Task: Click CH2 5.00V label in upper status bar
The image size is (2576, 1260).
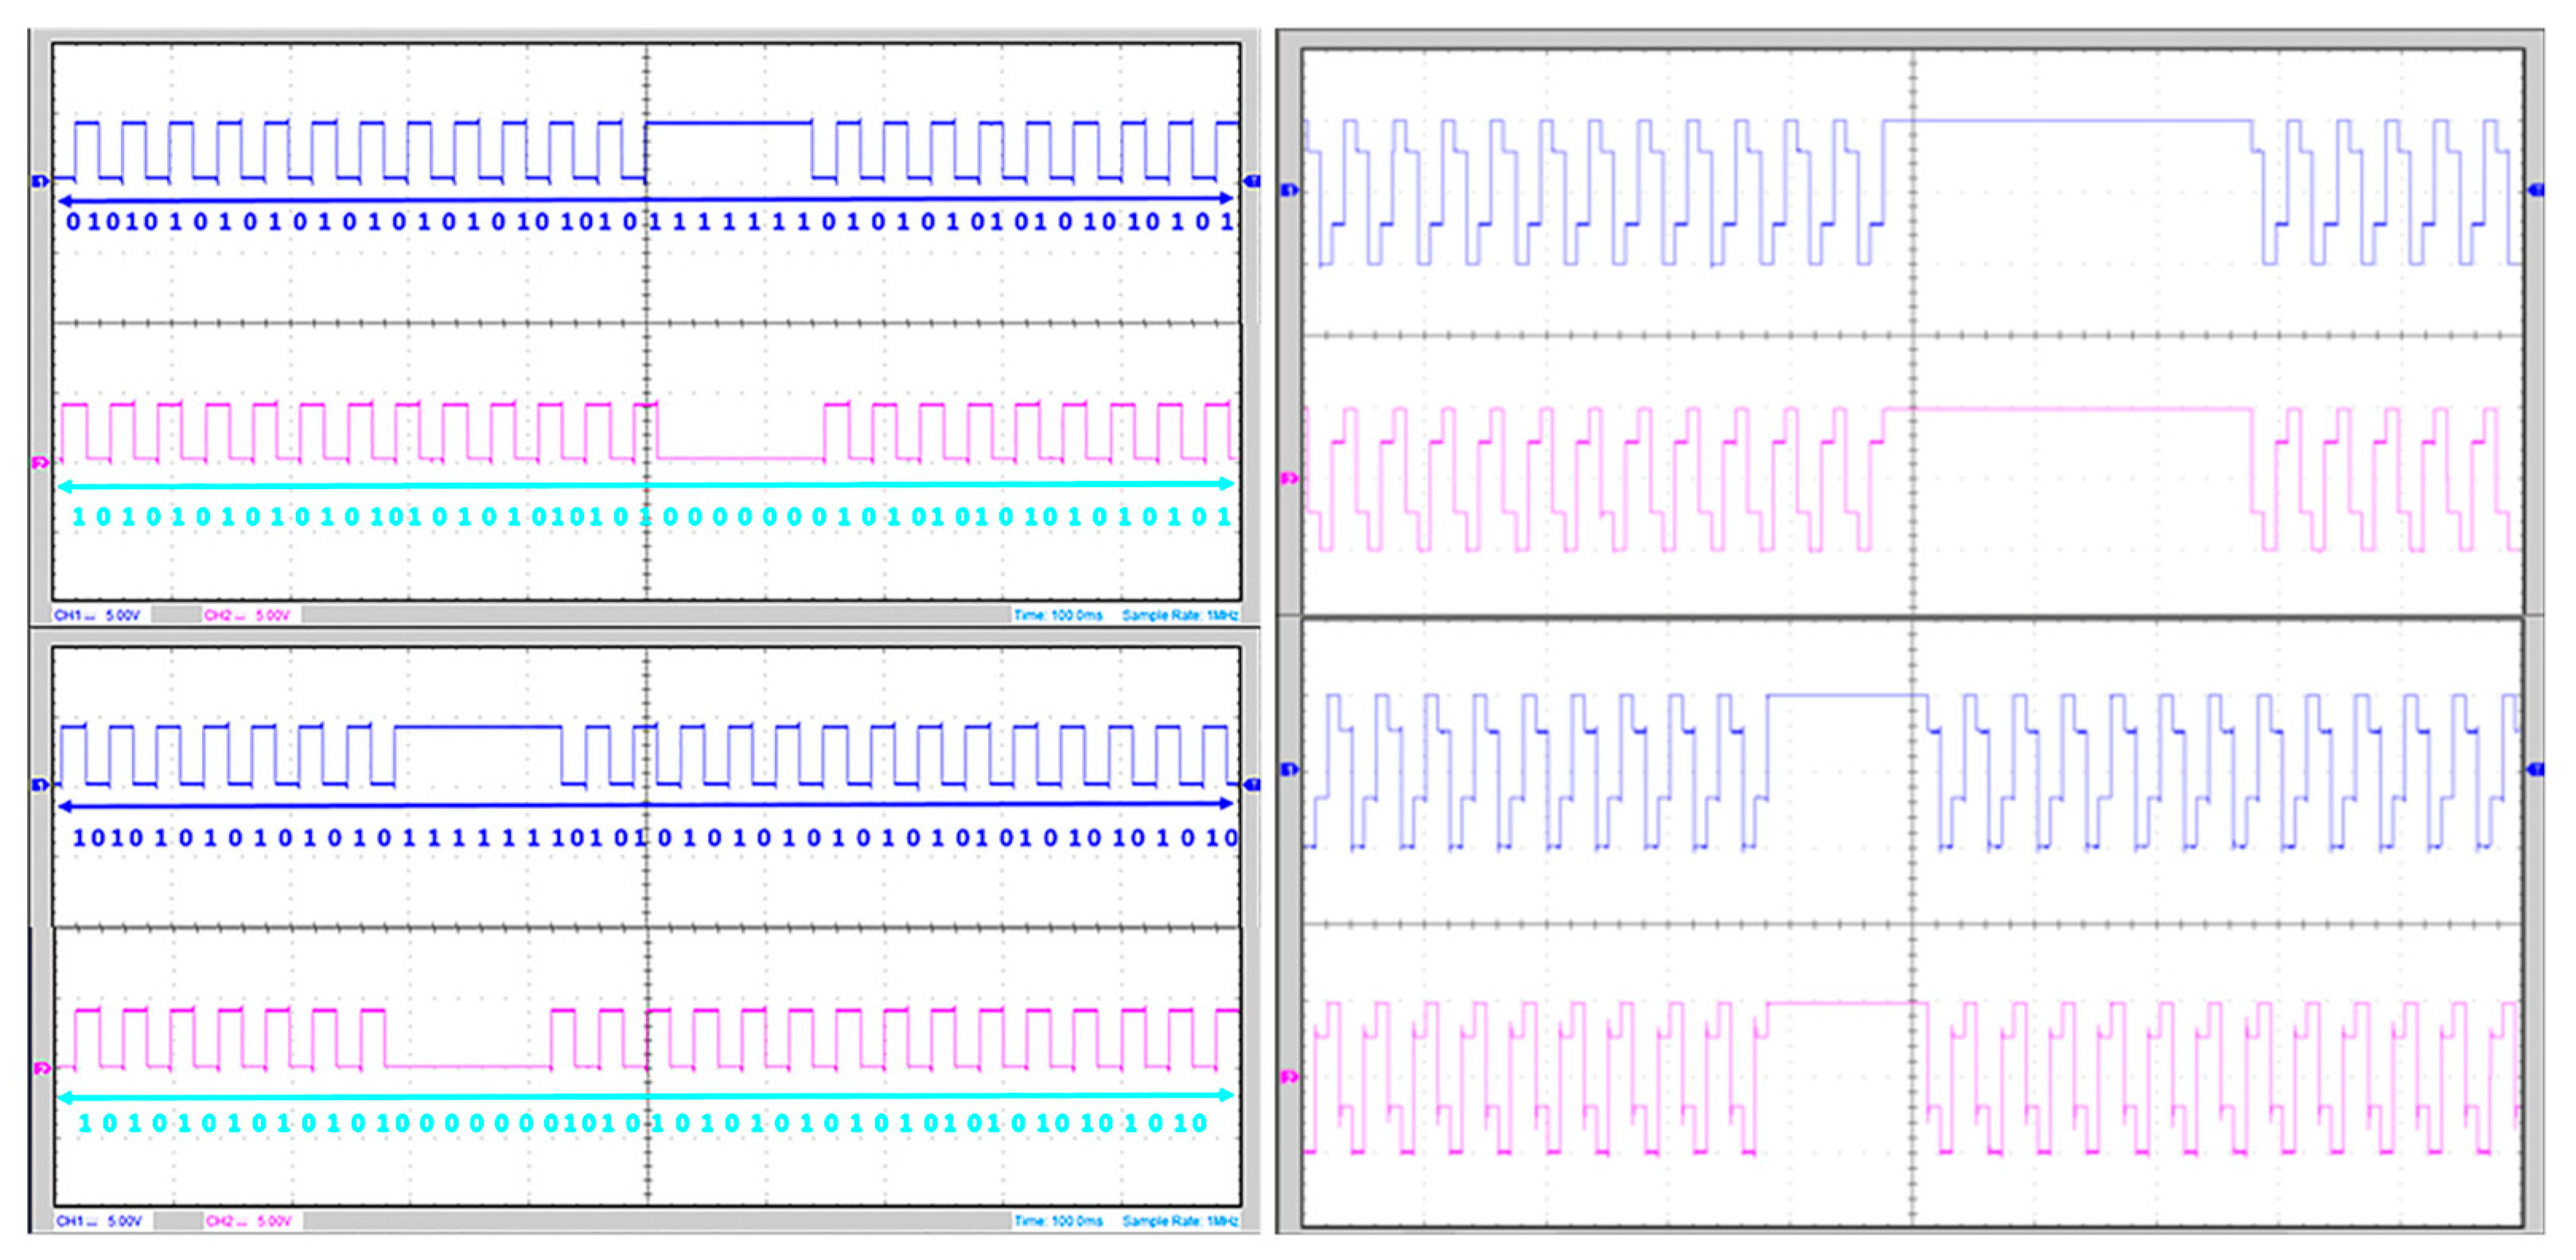Action: 247,615
